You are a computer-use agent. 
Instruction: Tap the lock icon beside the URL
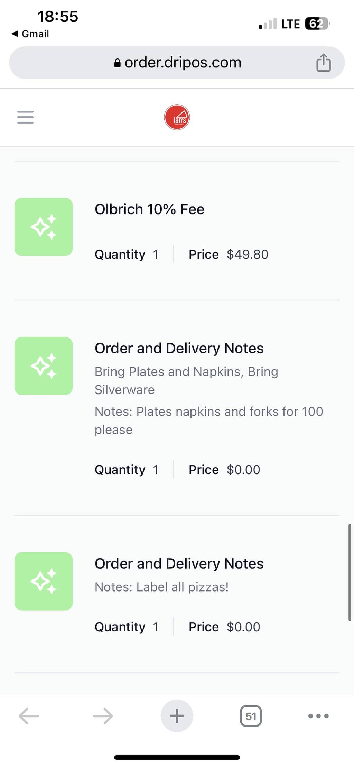tap(118, 63)
